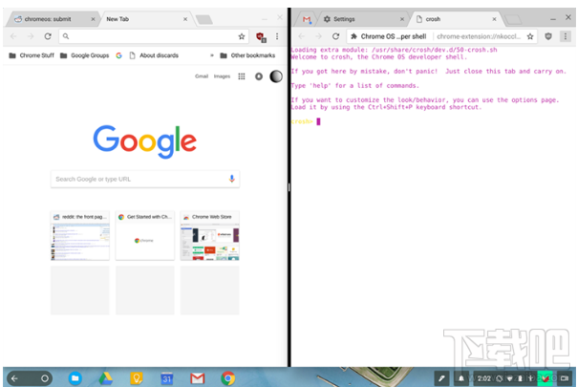The width and height of the screenshot is (577, 387).
Task: Open the Google account avatar
Action: (x=276, y=76)
